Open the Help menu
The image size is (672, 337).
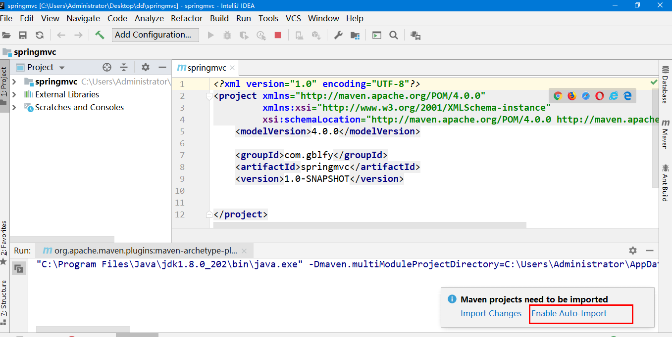click(x=355, y=18)
